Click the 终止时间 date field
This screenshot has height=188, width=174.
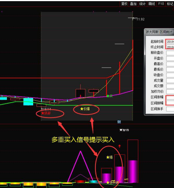pos(170,47)
